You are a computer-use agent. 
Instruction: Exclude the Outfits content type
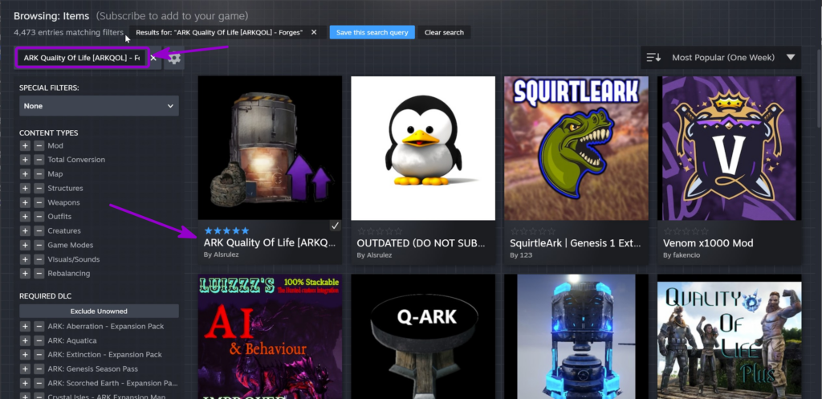point(39,217)
